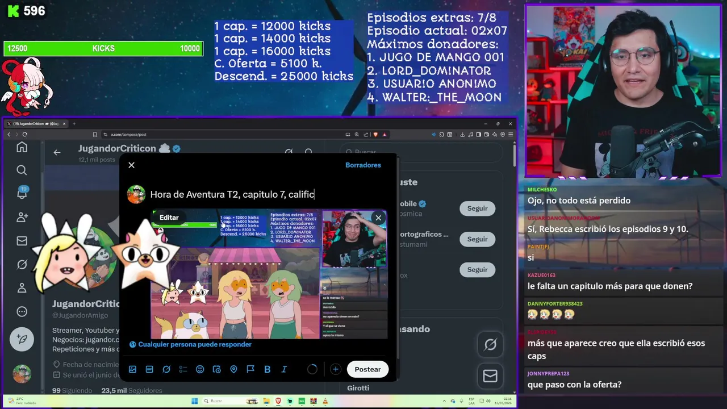The height and width of the screenshot is (409, 727).
Task: Reload the browser page
Action: point(24,135)
